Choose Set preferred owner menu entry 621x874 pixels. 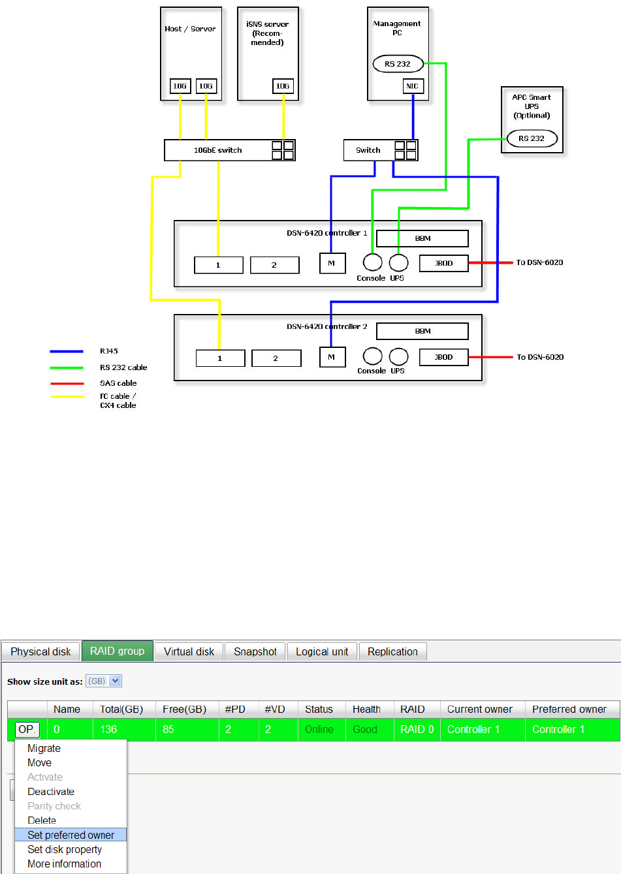71,835
